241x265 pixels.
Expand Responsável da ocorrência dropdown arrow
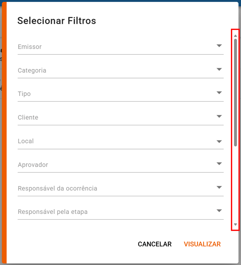pos(219,187)
